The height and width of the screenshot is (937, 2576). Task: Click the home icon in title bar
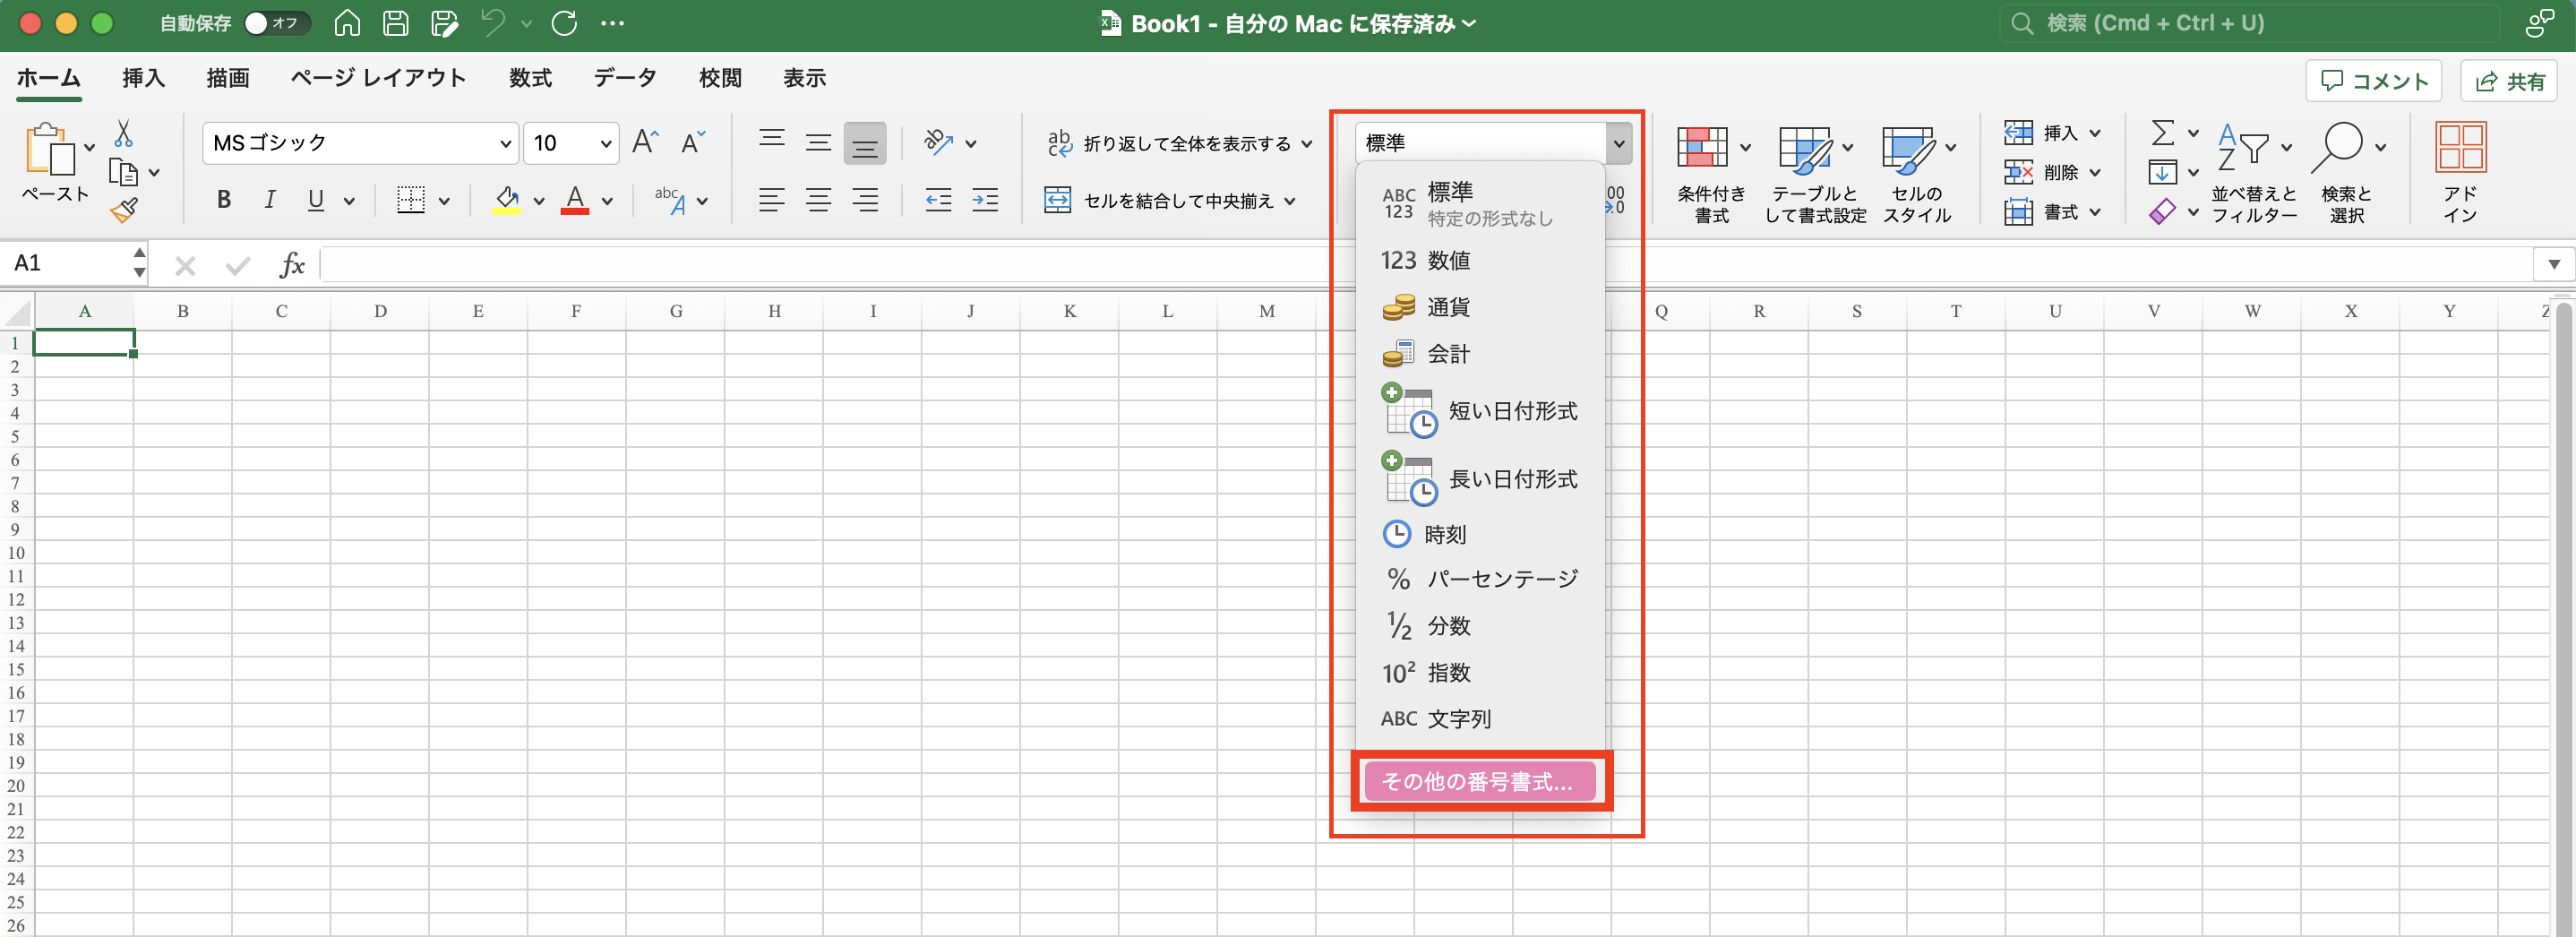coord(347,23)
